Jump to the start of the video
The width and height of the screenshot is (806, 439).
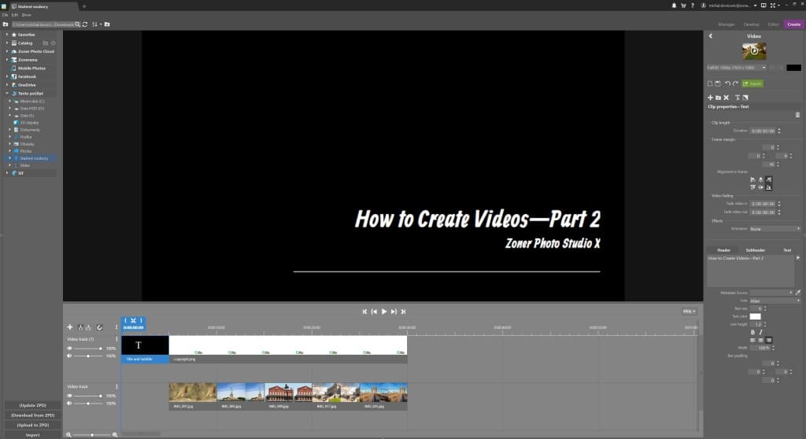coord(364,312)
